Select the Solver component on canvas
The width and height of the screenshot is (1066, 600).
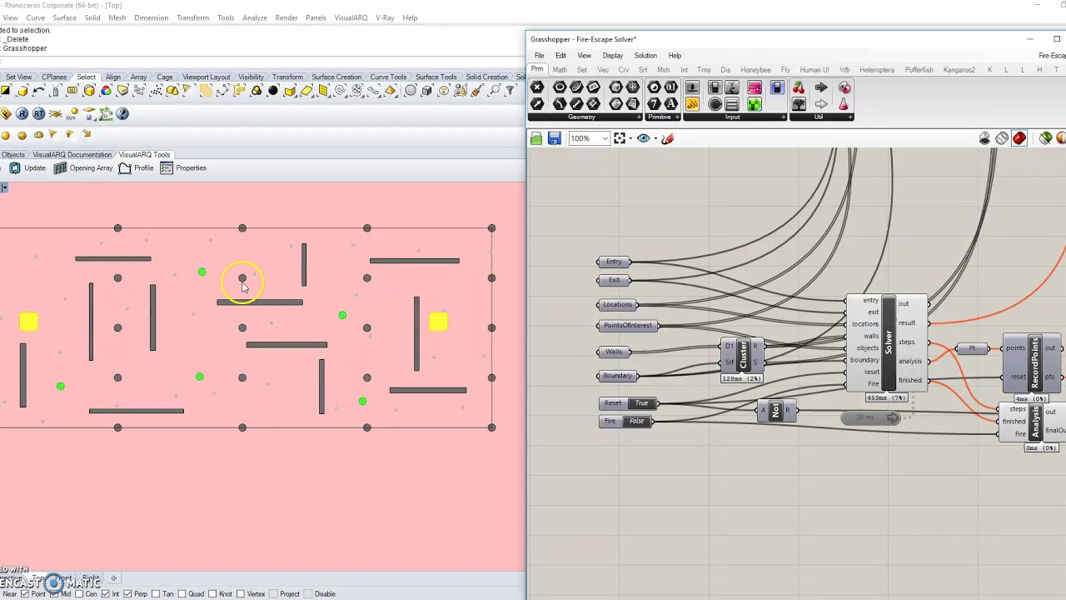[x=888, y=342]
